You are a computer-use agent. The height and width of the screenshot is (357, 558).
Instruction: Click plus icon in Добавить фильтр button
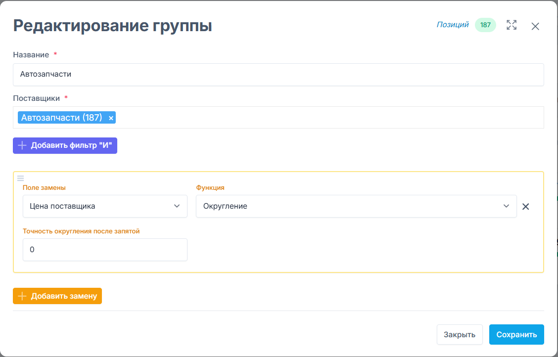(22, 145)
